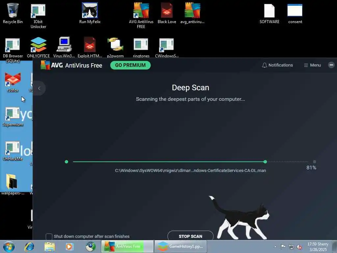Select the p2pworm desktop icon
Image resolution: width=337 pixels, height=253 pixels.
pyautogui.click(x=116, y=47)
